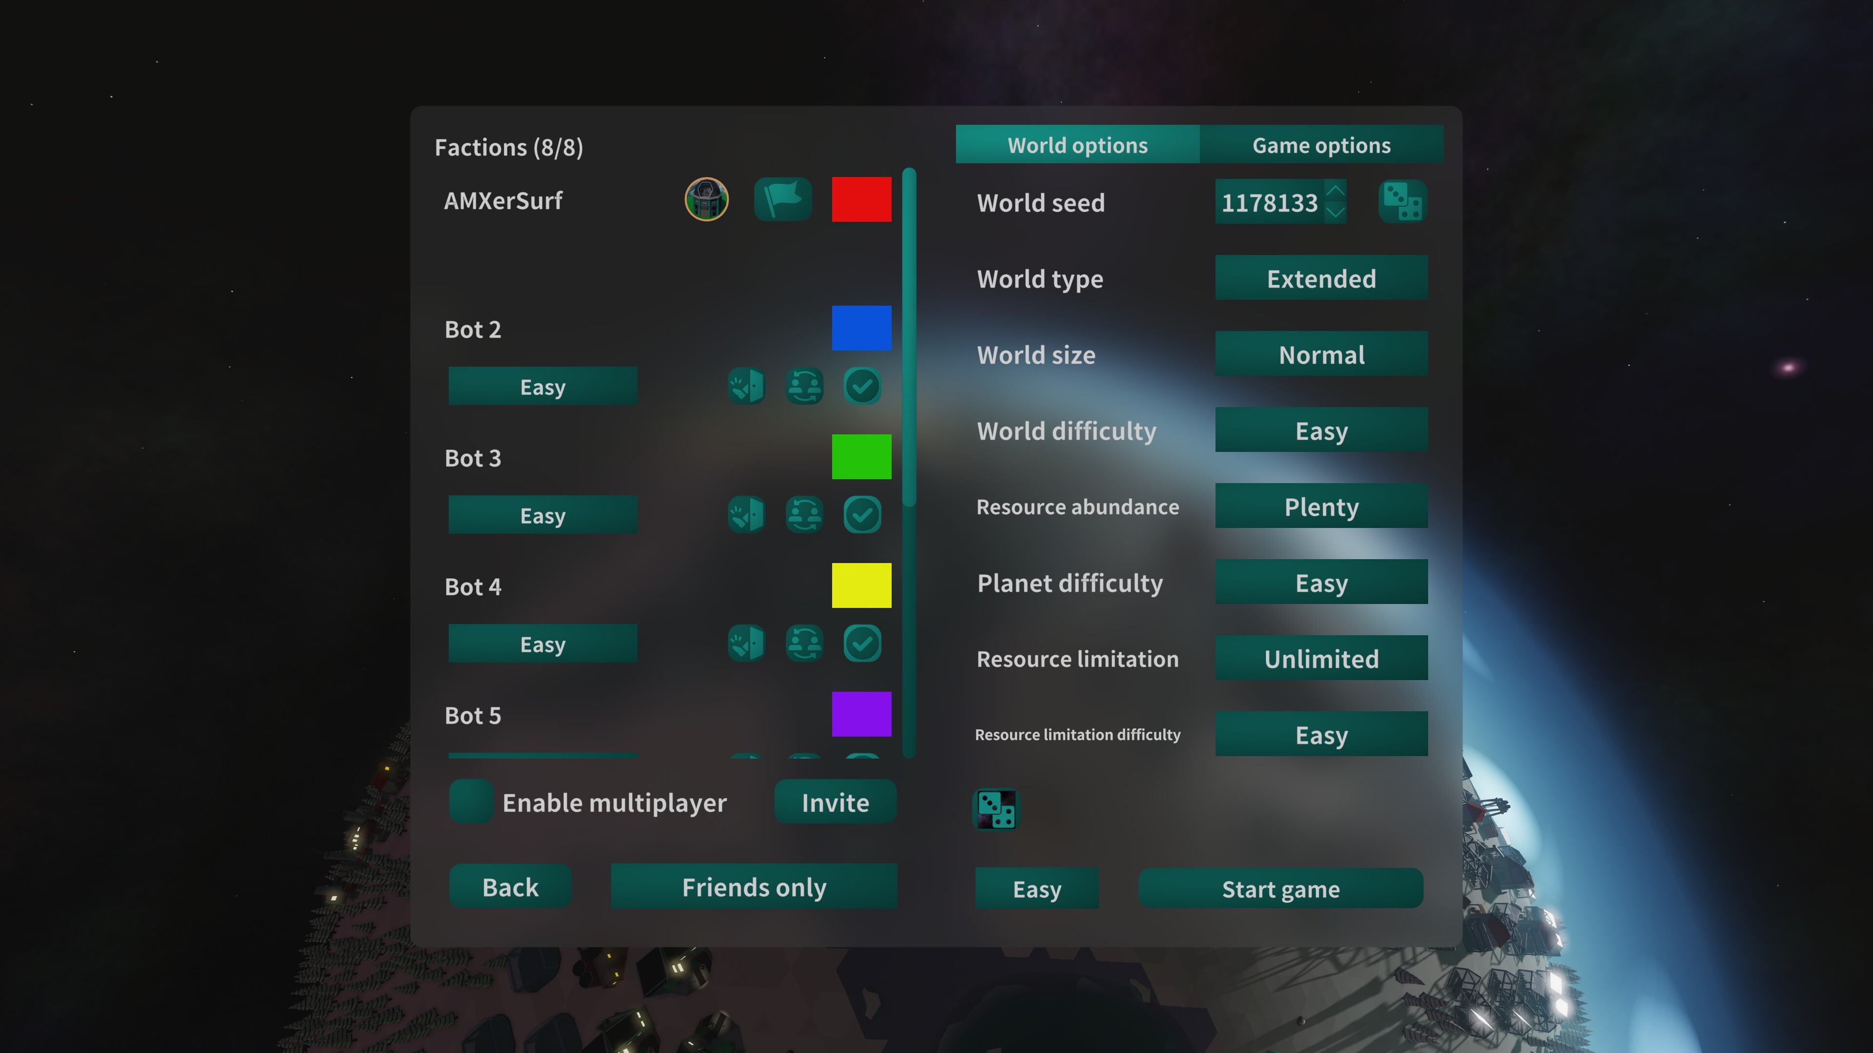This screenshot has width=1873, height=1053.
Task: Click the factions list scrollbar
Action: [909, 337]
